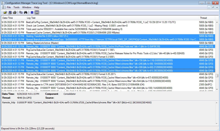Click the Remote_http text in the details pane
The height and width of the screenshot is (131, 220).
click(x=9, y=102)
